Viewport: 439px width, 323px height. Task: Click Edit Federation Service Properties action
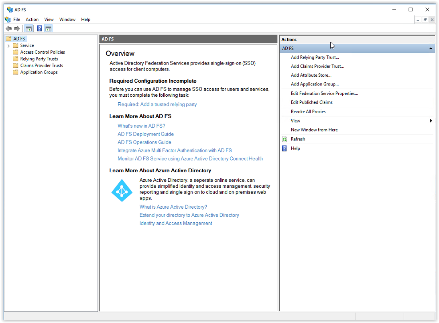tap(325, 93)
